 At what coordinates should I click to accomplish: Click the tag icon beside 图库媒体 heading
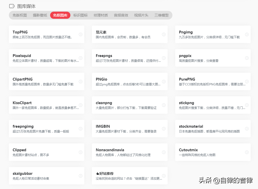tap(12, 6)
